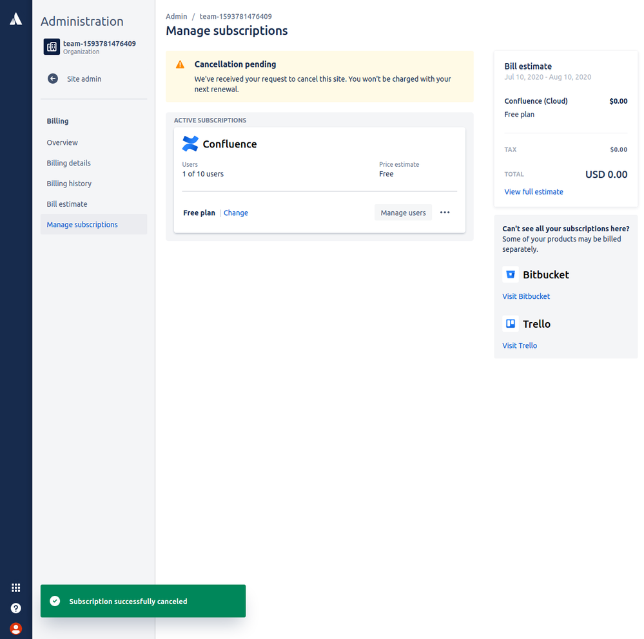Image resolution: width=644 pixels, height=639 pixels.
Task: Click the team-1593781476409 breadcrumb
Action: coord(236,16)
